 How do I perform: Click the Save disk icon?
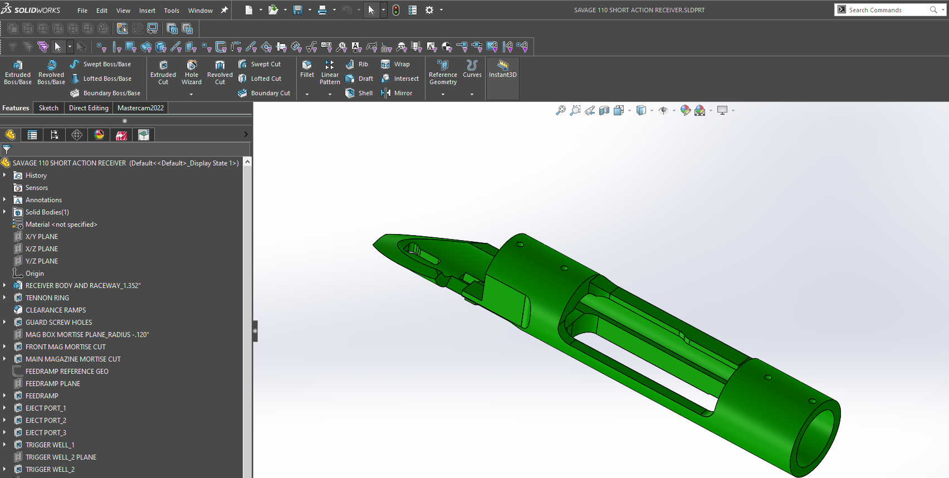[x=298, y=10]
